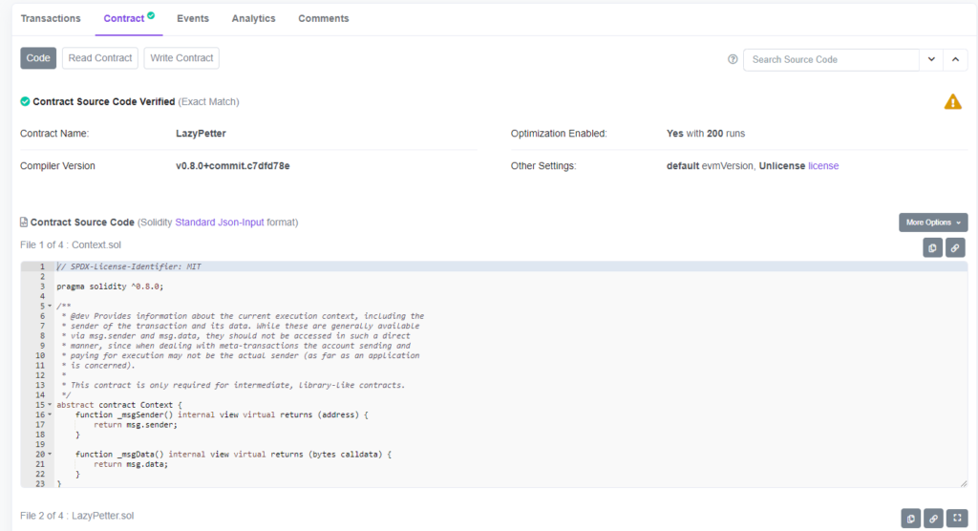Open the More Options dropdown
978x531 pixels.
(932, 223)
